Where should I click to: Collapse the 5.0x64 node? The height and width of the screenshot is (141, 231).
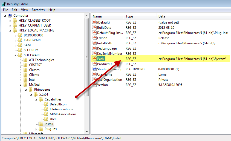31,95
